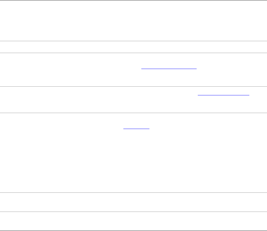Viewport: 267px width, 231px height.
Task: Select the empty second-to-last table row
Action: tap(133, 202)
